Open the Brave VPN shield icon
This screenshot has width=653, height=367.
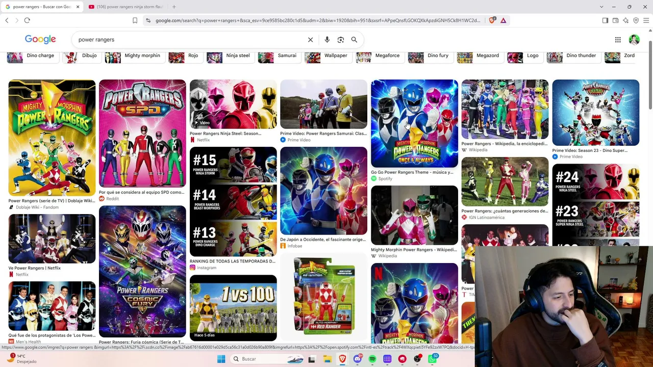[x=636, y=20]
